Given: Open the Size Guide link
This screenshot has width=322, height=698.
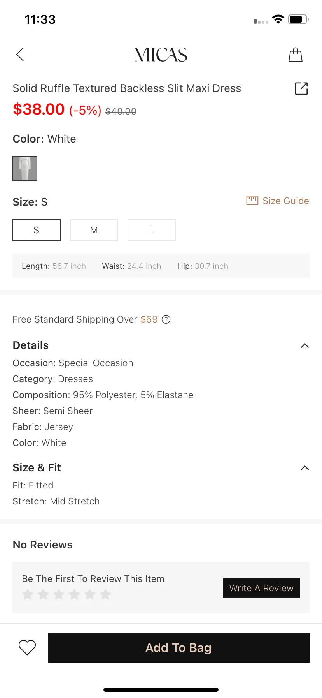Looking at the screenshot, I should [x=286, y=201].
